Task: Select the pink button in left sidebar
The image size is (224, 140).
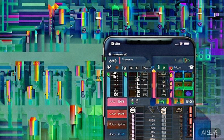Action: click(117, 102)
